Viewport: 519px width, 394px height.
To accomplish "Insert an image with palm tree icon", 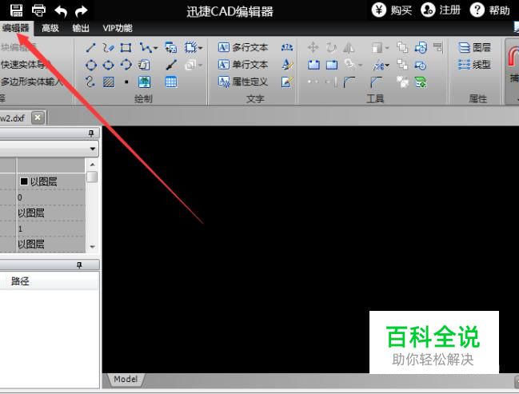I will (144, 82).
